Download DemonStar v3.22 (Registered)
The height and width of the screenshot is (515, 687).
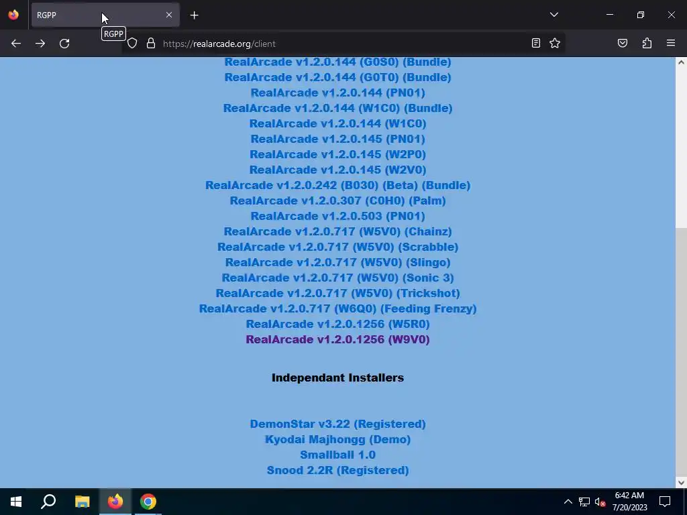tap(338, 424)
